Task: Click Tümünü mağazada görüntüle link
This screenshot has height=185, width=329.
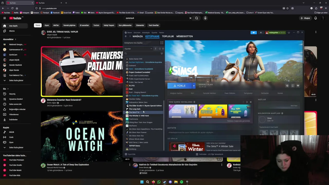Action: click(x=239, y=121)
